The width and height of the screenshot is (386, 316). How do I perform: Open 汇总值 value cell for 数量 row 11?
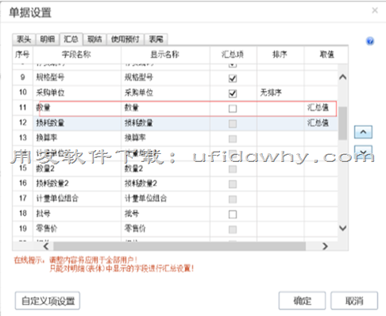[x=321, y=108]
